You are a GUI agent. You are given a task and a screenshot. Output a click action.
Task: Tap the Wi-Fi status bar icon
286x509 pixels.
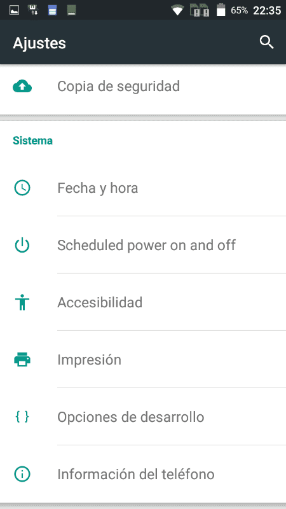177,11
